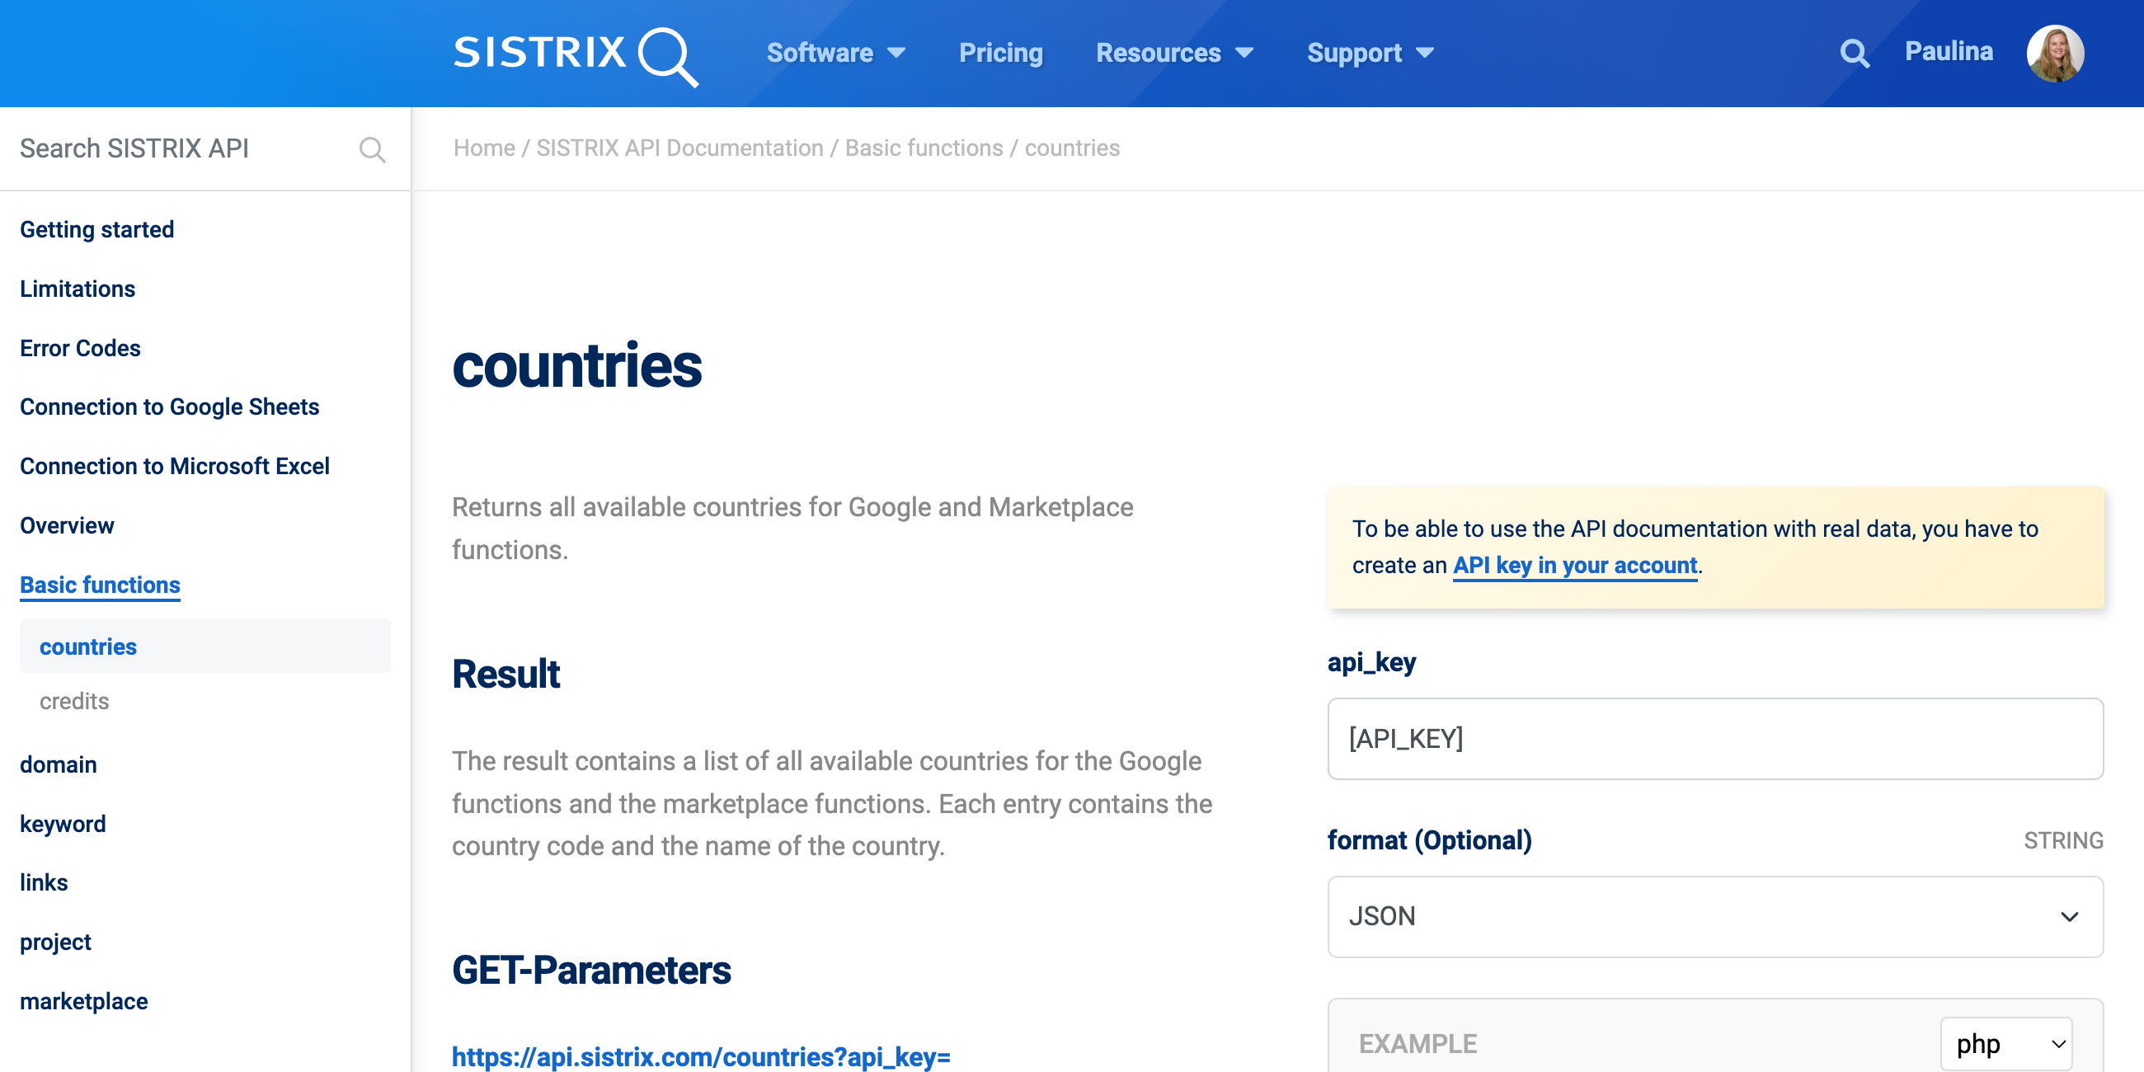
Task: Click into the api_key input field
Action: pyautogui.click(x=1714, y=738)
